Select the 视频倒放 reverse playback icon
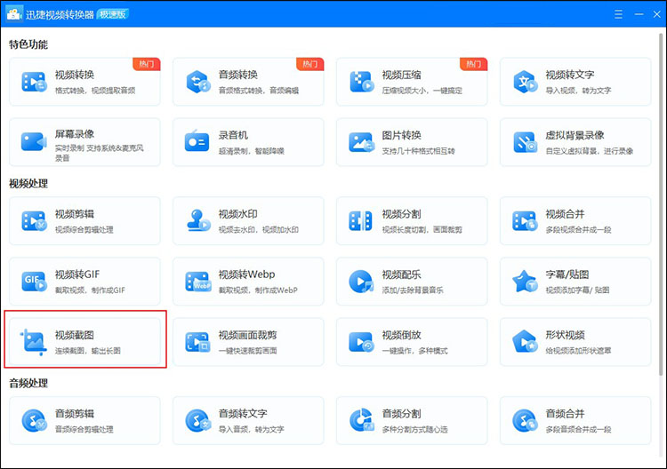The height and width of the screenshot is (469, 667). point(362,342)
